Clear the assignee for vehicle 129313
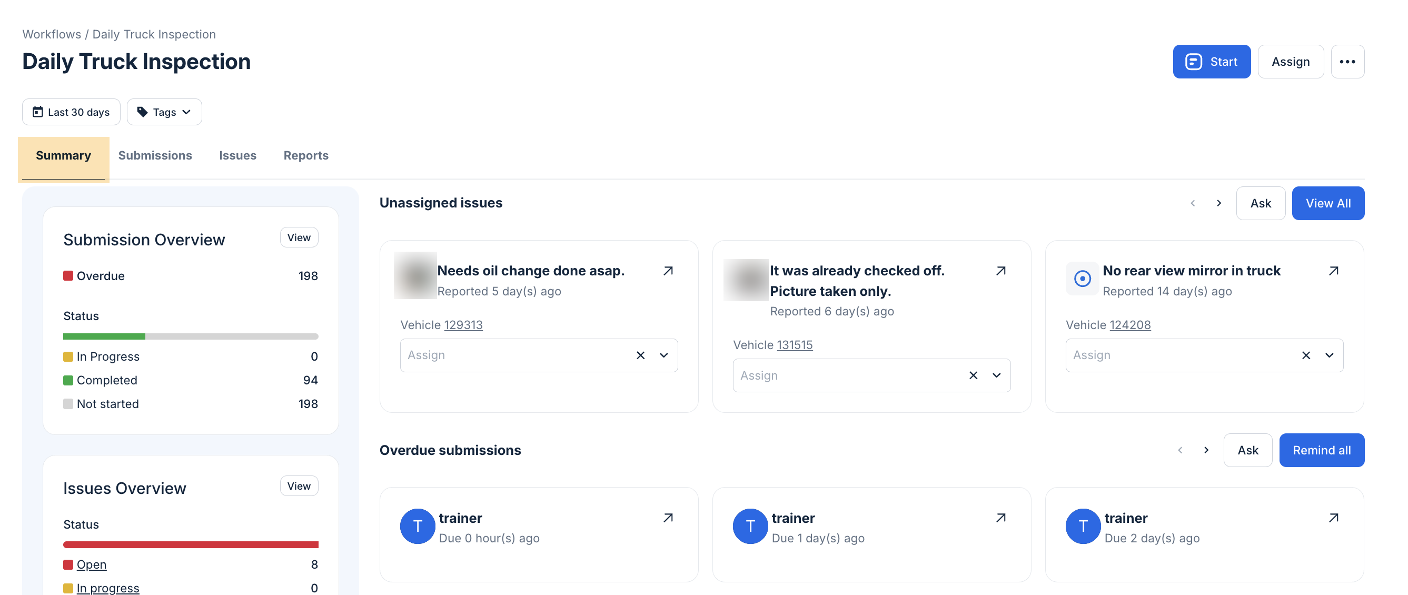 pos(641,356)
